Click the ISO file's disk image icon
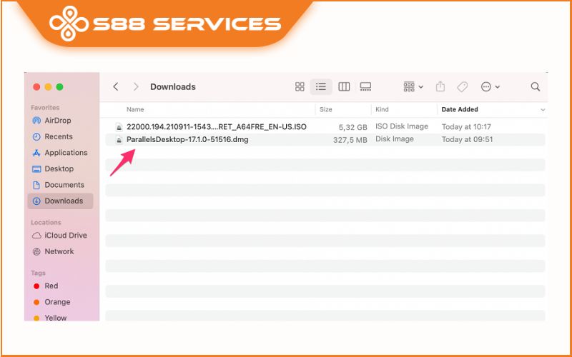The image size is (572, 357). (119, 127)
